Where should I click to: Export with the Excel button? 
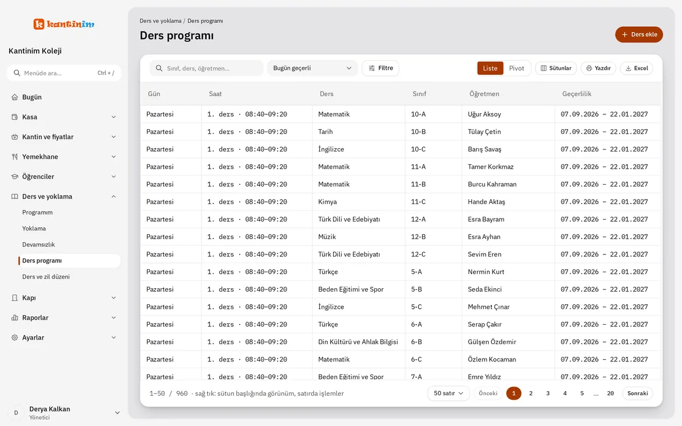(637, 68)
